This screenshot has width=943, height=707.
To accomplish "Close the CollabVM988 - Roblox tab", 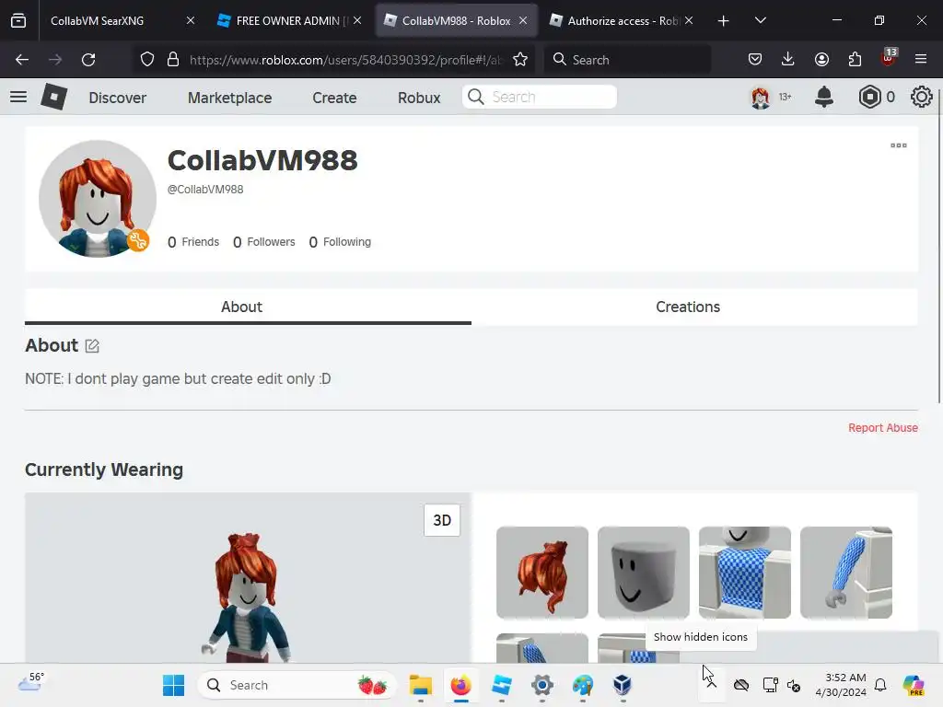I will click(523, 21).
